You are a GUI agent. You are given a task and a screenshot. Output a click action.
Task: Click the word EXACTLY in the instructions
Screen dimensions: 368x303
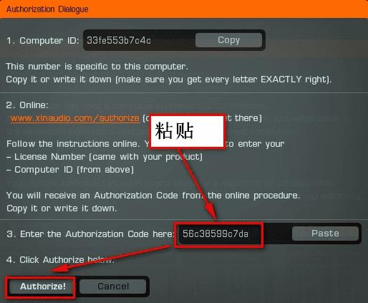point(281,80)
